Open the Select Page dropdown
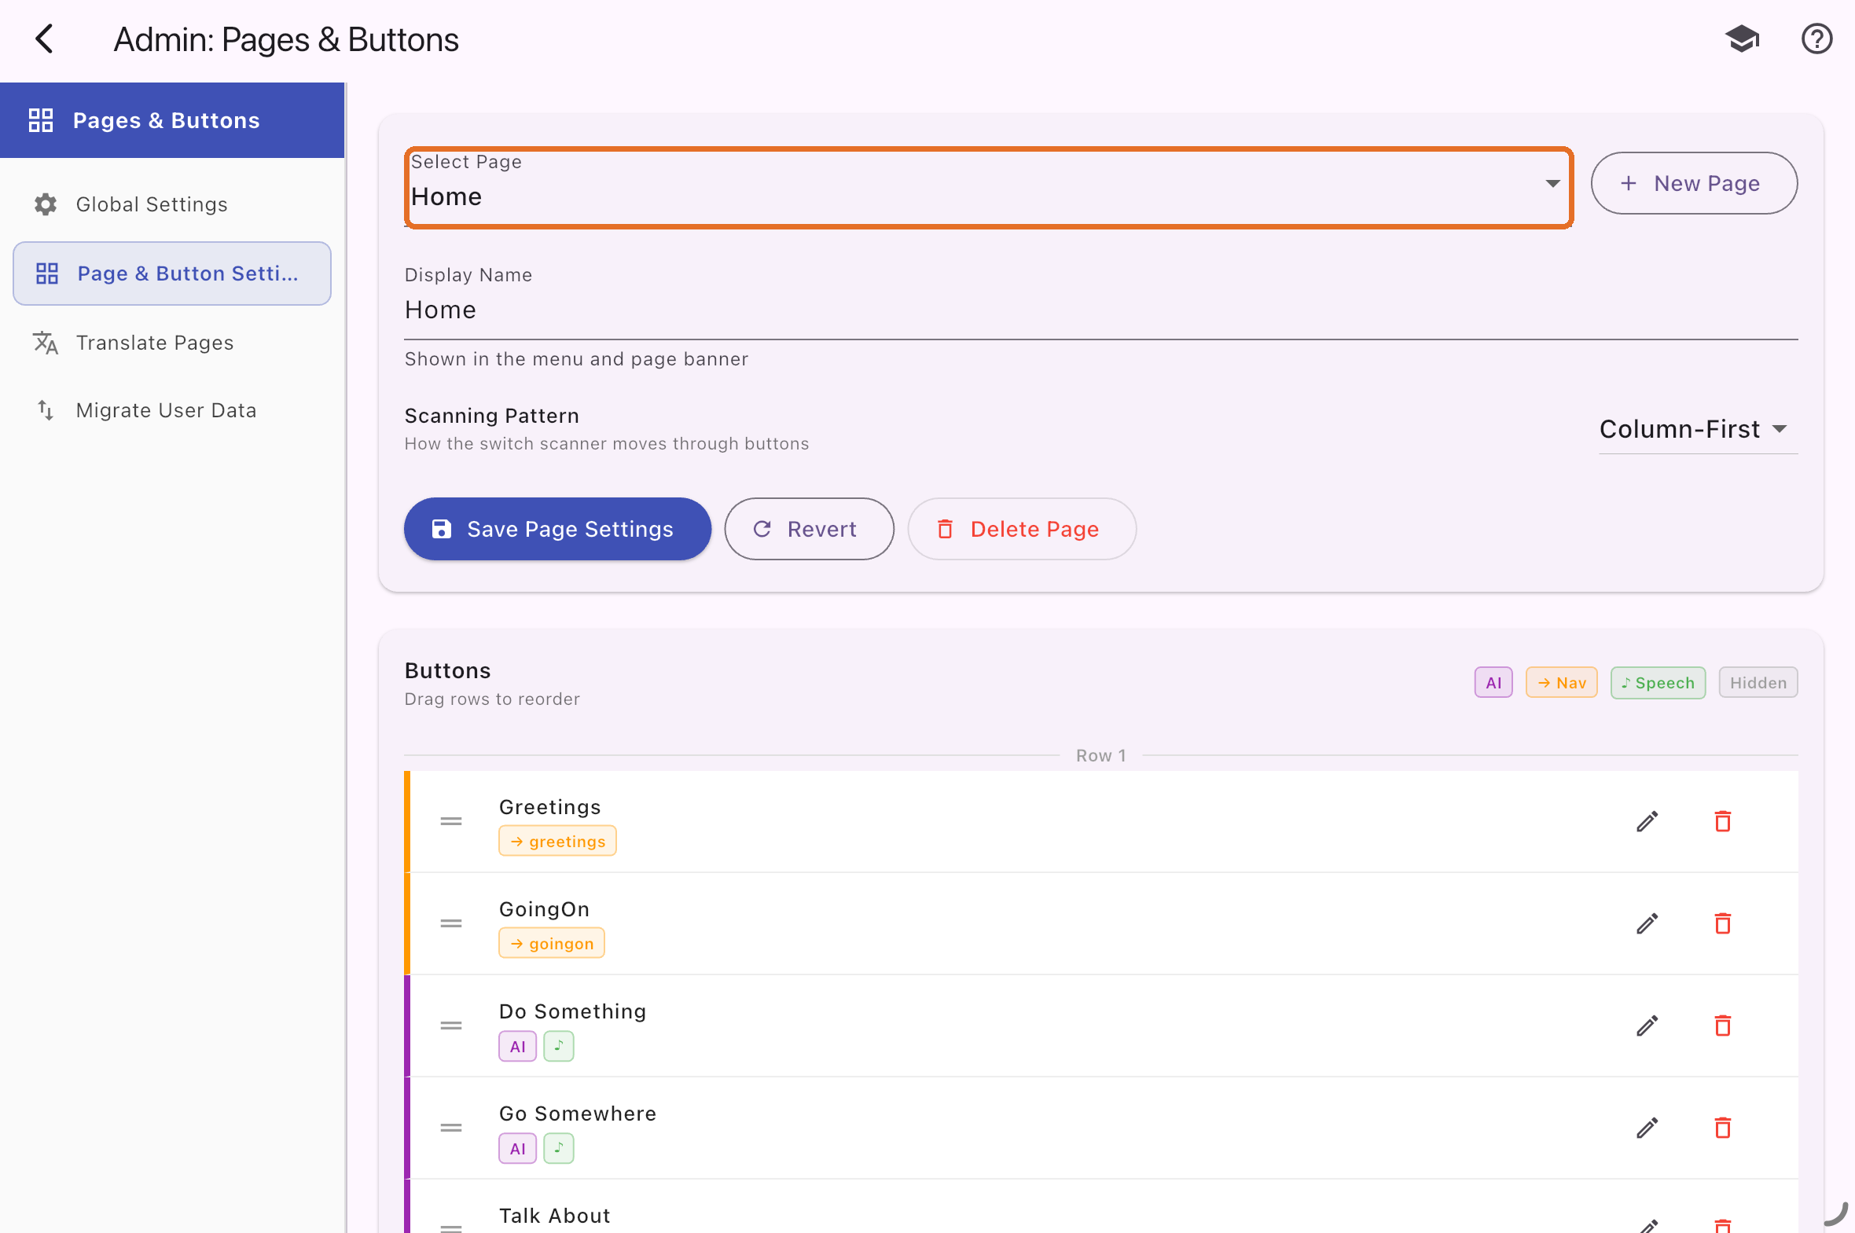Screen dimensions: 1855x1233 (989, 188)
